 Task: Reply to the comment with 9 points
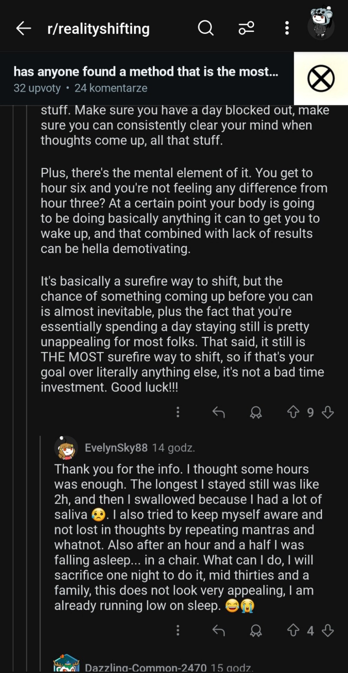pos(219,412)
